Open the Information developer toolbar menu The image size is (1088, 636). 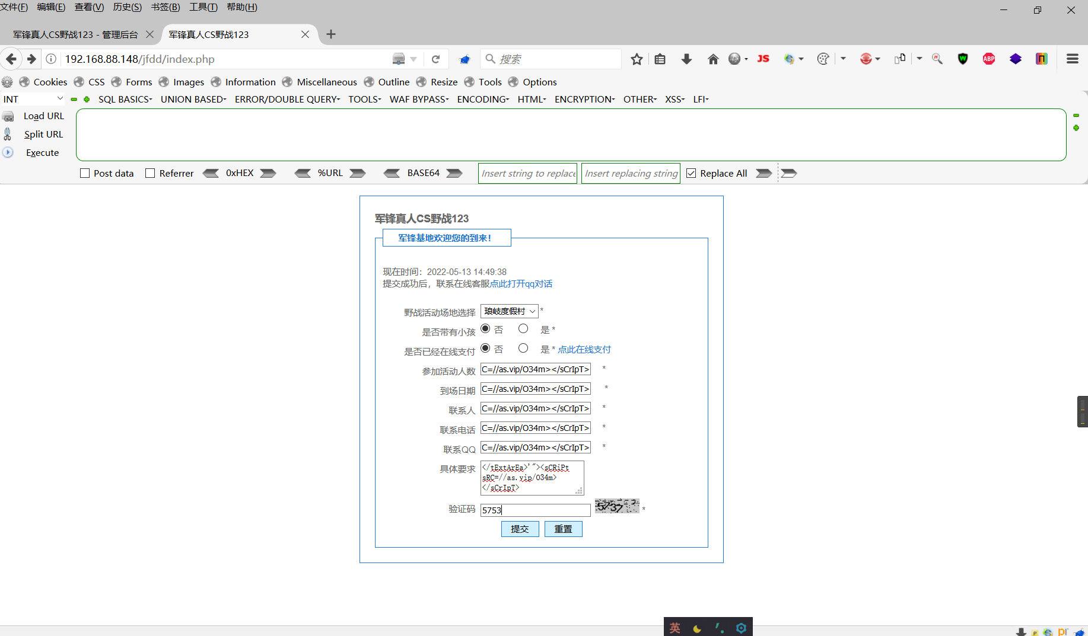243,82
